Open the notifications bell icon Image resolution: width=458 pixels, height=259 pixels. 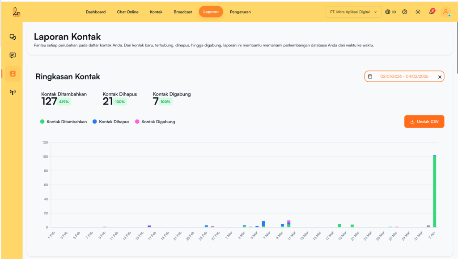(431, 12)
